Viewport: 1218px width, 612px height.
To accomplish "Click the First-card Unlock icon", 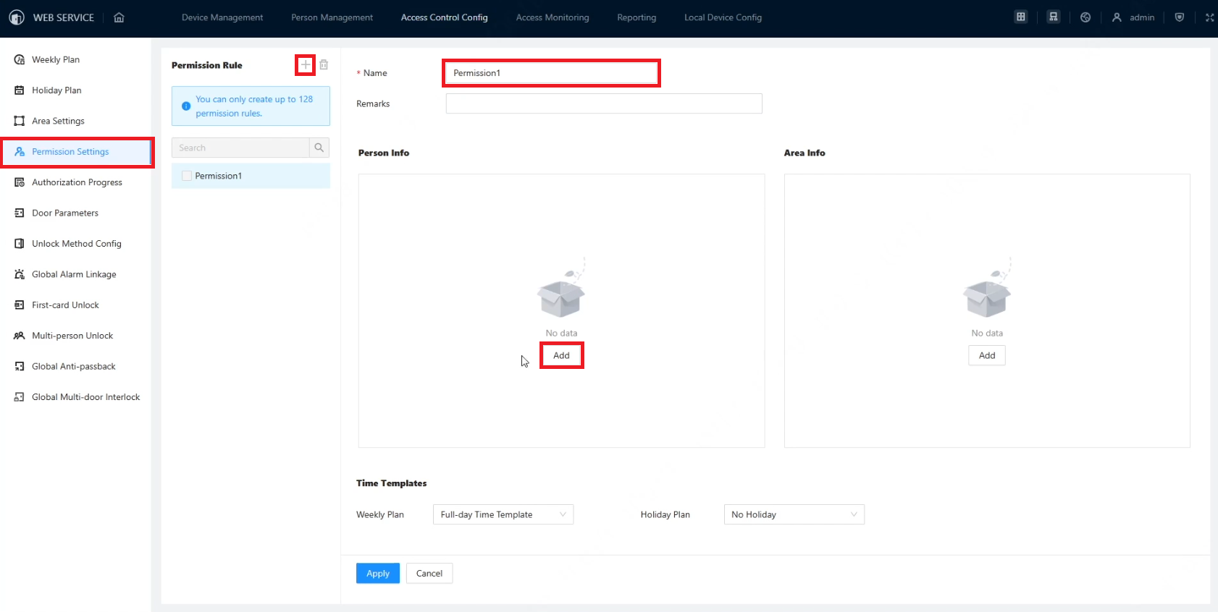I will tap(20, 305).
